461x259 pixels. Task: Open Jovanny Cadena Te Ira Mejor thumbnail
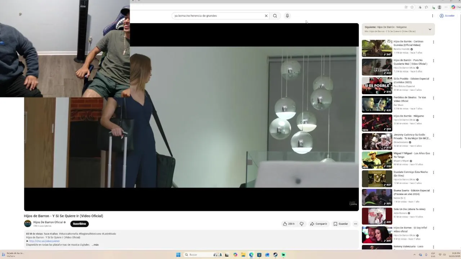click(x=377, y=141)
